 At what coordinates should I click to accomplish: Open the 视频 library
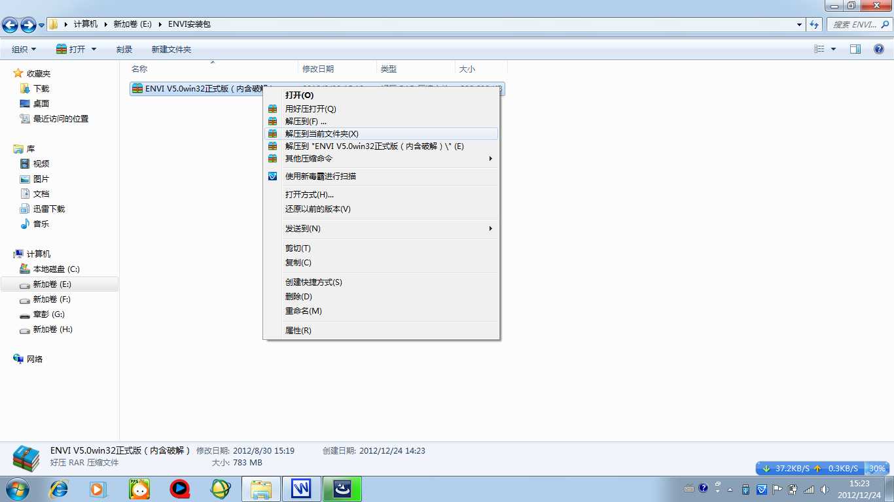pos(41,164)
